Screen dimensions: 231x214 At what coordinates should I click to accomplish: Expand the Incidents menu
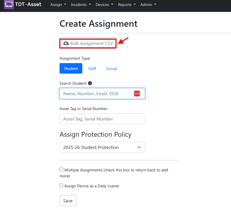pyautogui.click(x=81, y=5)
